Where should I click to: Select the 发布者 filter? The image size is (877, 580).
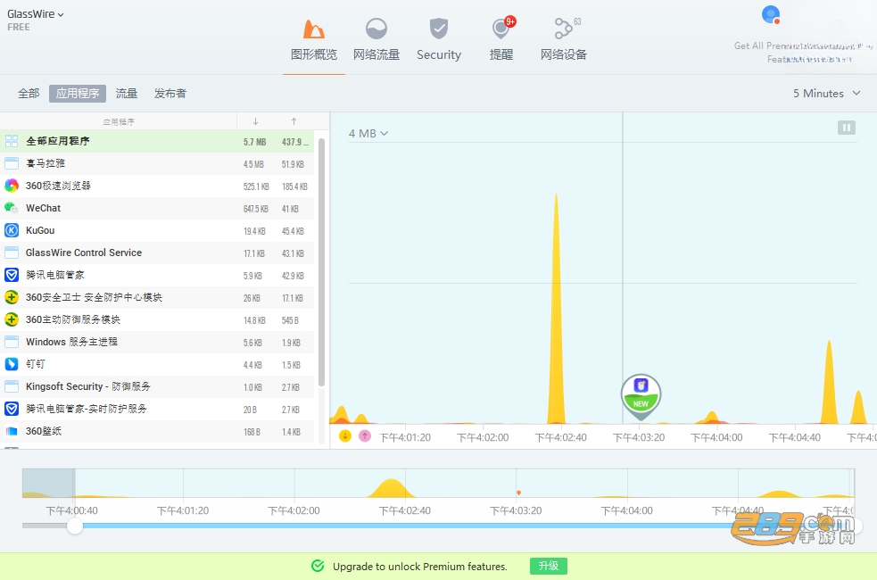pyautogui.click(x=170, y=94)
